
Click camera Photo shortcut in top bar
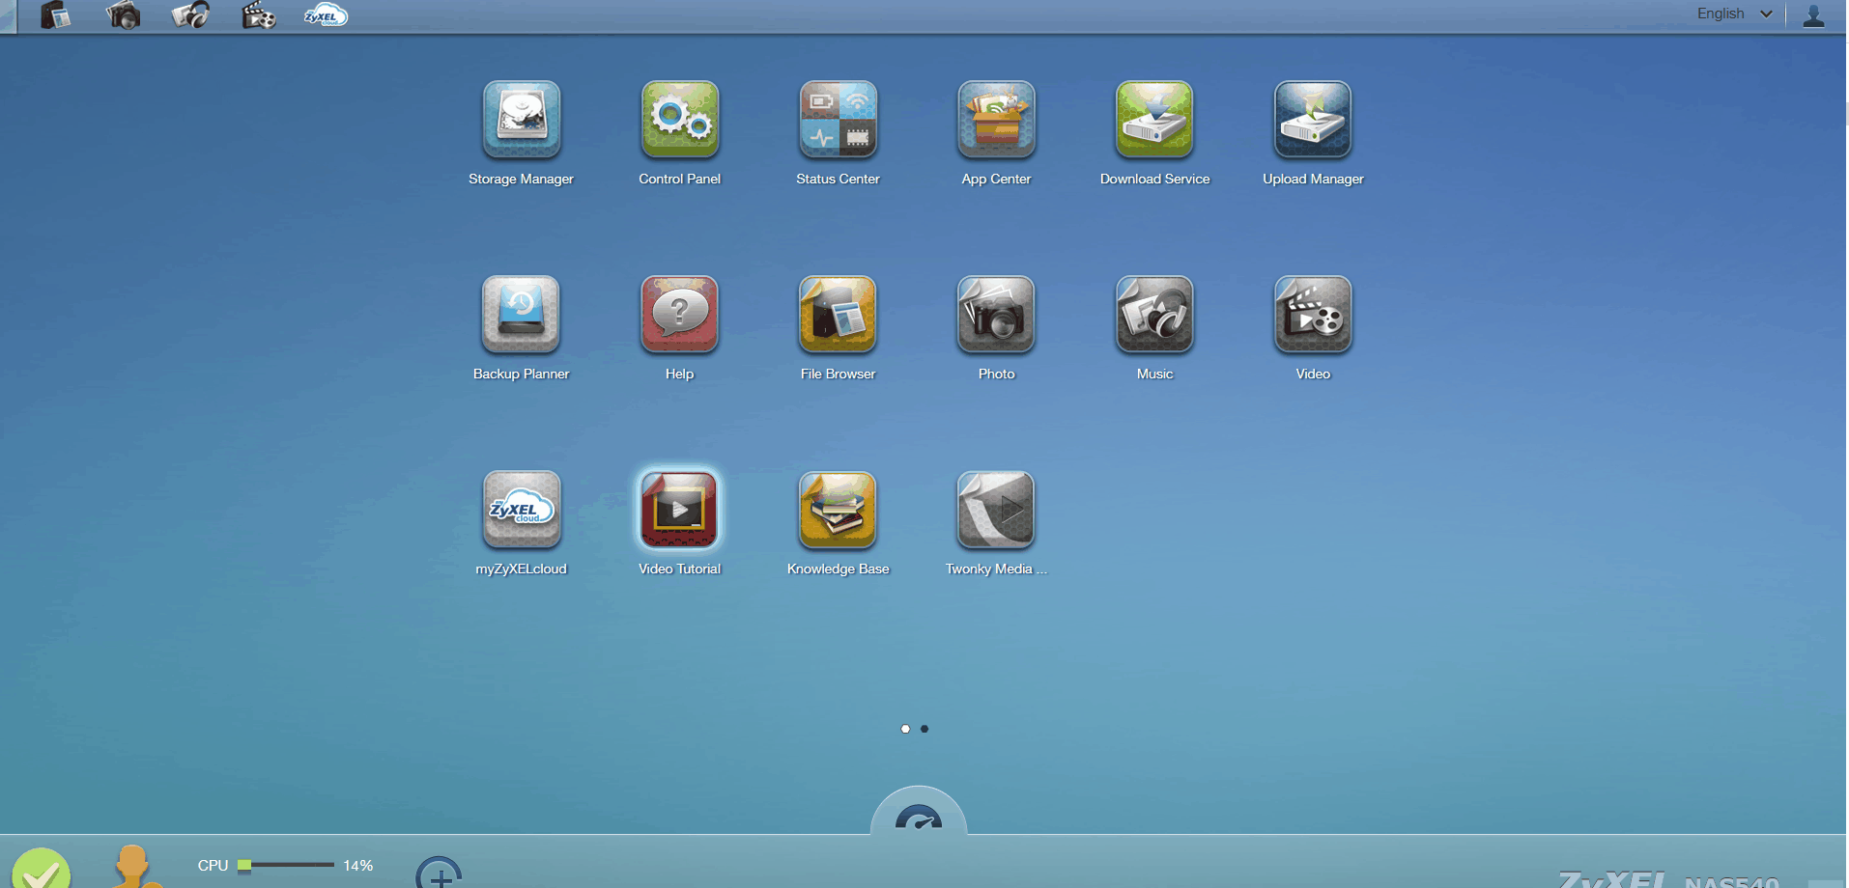(123, 14)
